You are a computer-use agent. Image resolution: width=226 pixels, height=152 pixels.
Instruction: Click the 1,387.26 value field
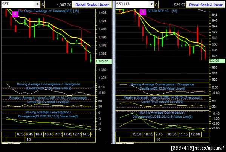[x=58, y=5]
